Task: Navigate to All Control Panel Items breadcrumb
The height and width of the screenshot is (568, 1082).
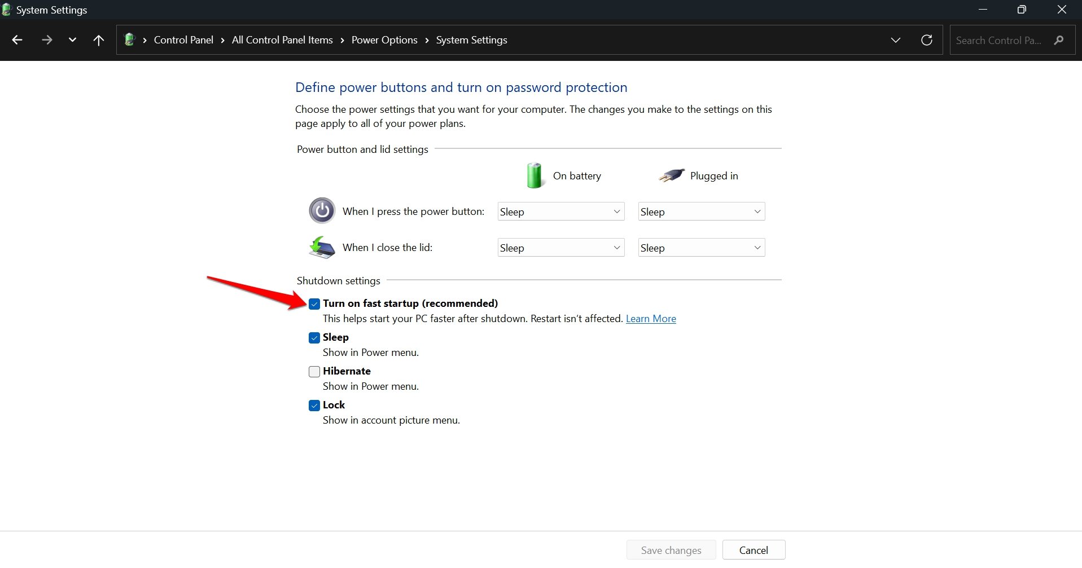Action: point(282,40)
